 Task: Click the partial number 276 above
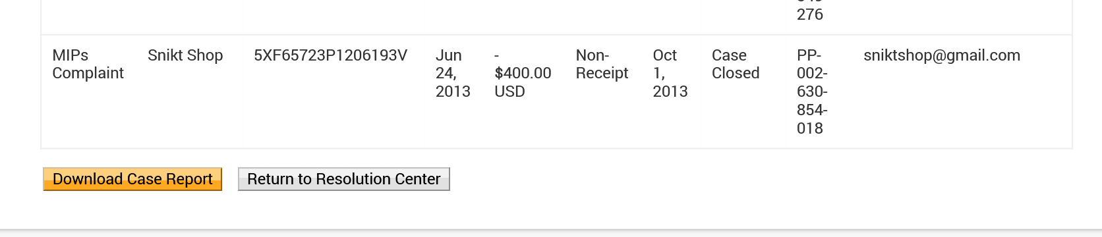[810, 14]
